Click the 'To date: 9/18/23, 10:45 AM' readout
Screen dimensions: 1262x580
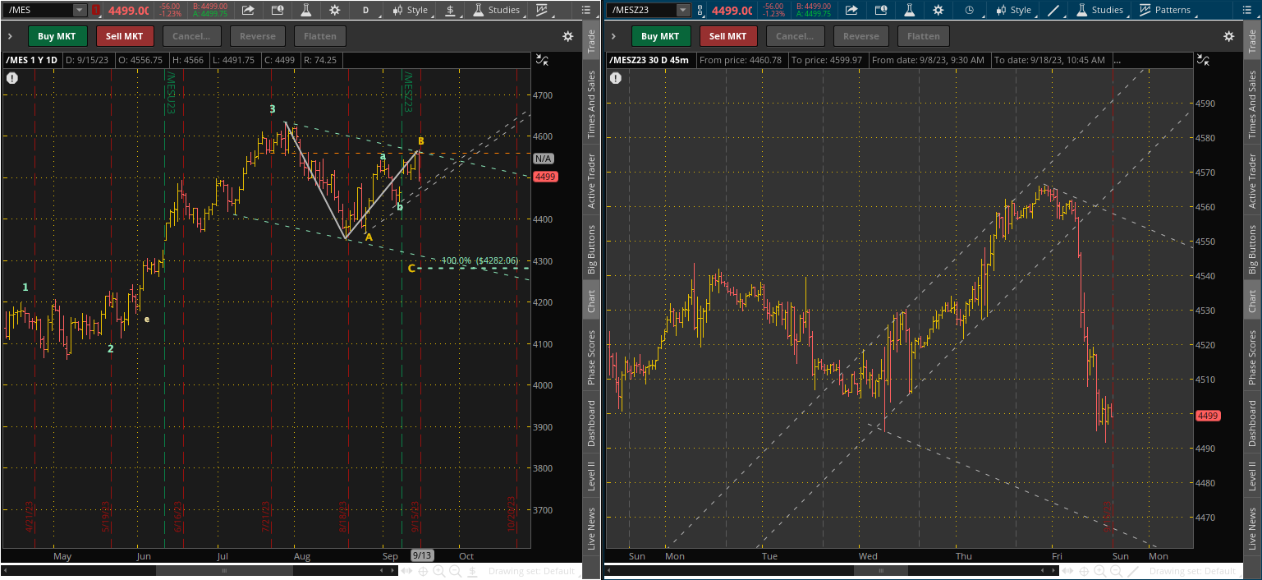[1050, 60]
